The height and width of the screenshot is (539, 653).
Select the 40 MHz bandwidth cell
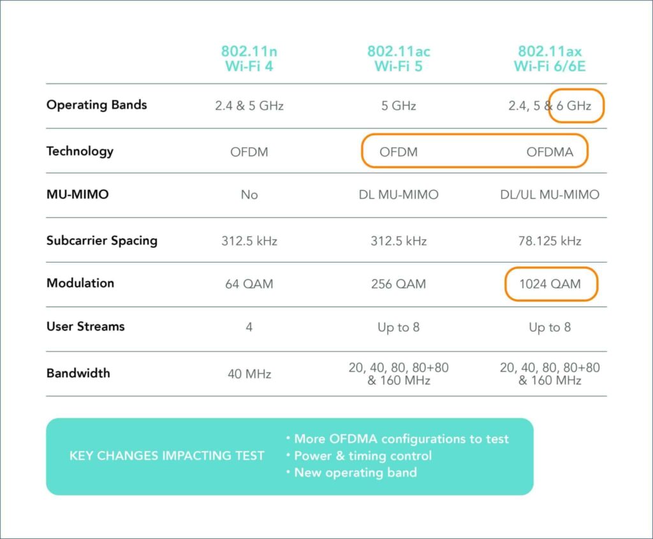point(249,374)
